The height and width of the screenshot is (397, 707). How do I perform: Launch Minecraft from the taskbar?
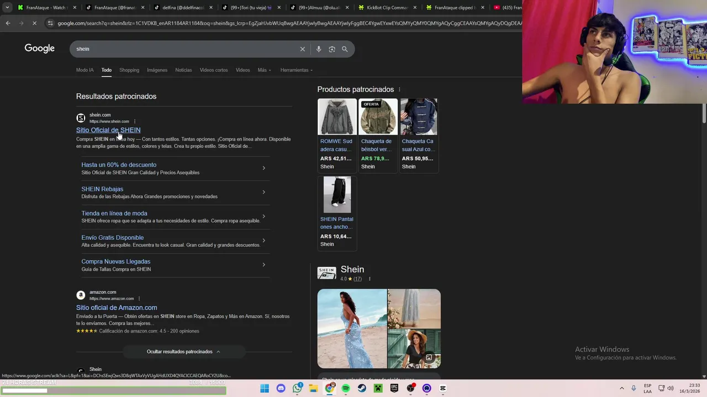coord(378,388)
